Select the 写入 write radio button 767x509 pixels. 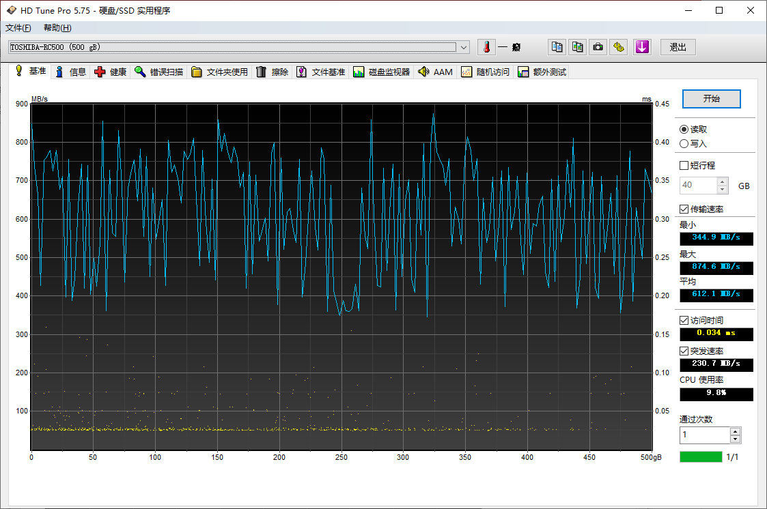point(684,143)
